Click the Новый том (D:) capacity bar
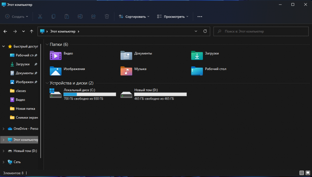 pos(160,94)
